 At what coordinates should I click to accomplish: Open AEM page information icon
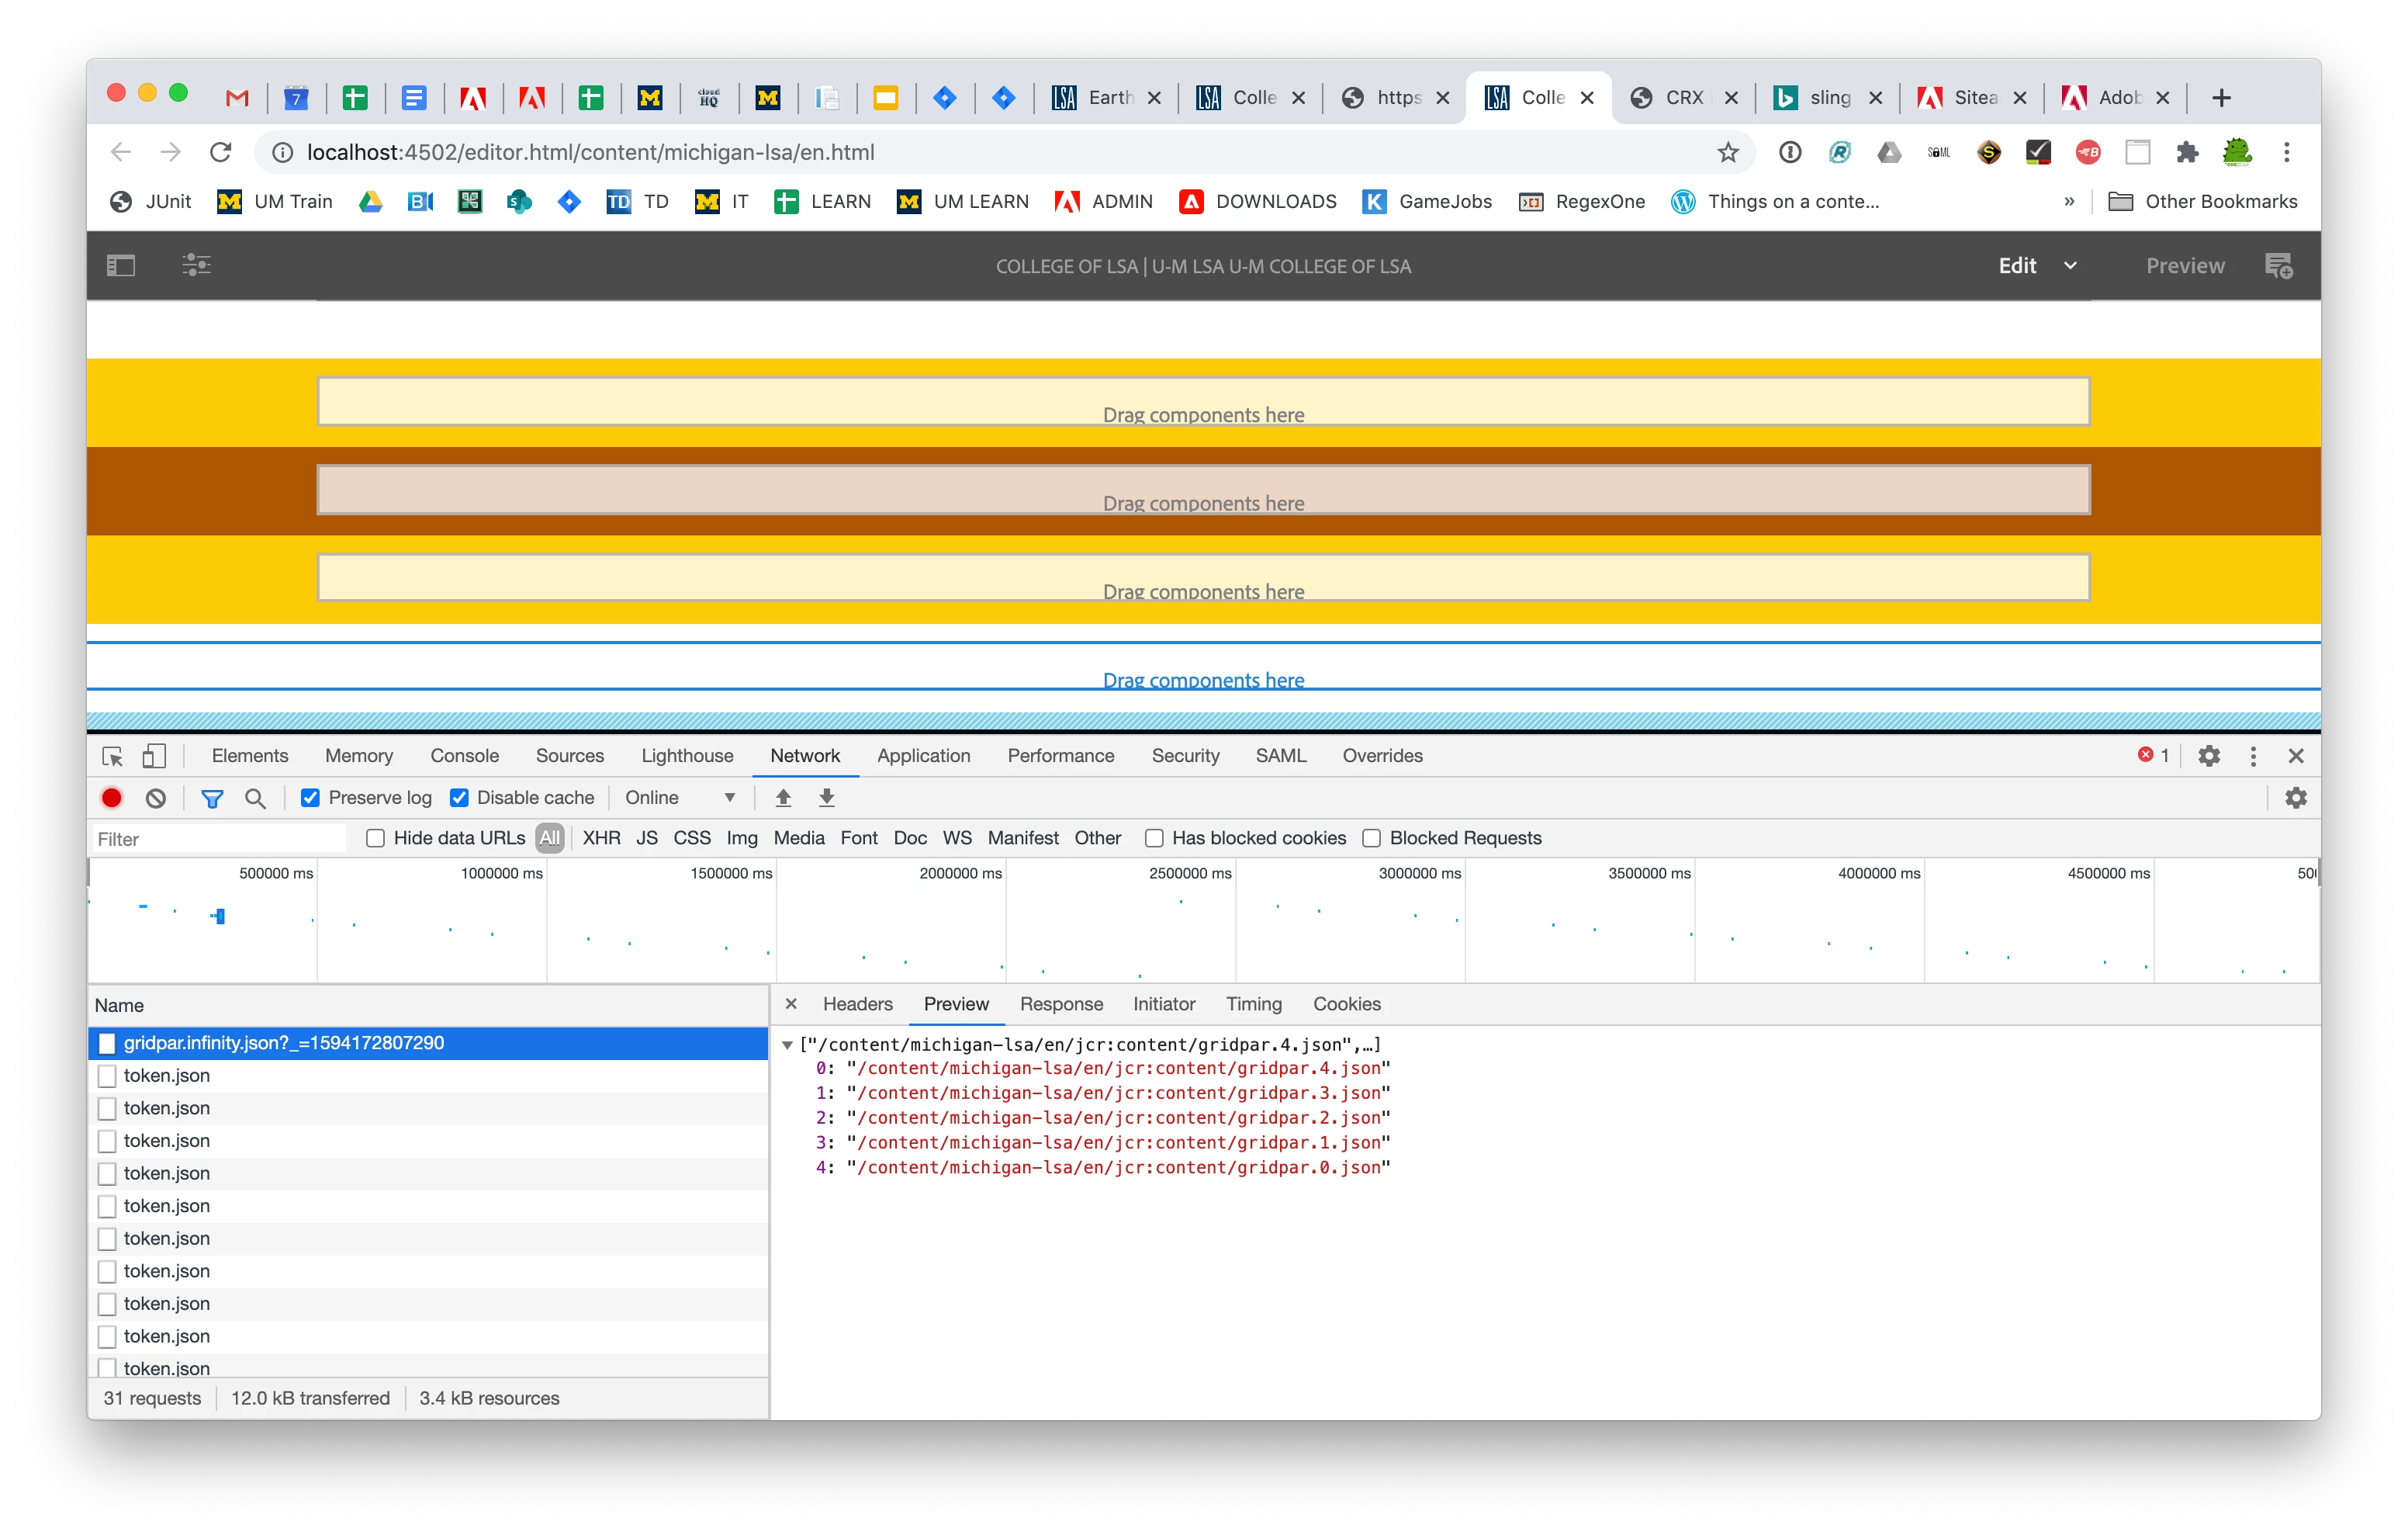coord(196,265)
